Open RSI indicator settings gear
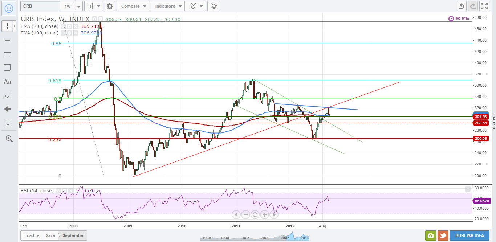This screenshot has height=242, width=496. point(65,191)
